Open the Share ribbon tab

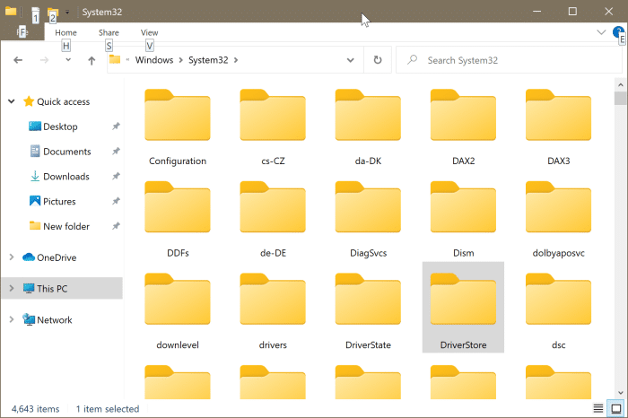point(109,32)
